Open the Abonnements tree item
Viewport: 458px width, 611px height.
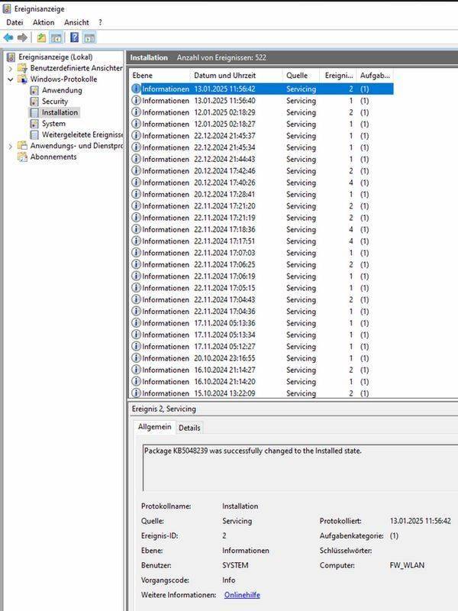click(x=53, y=157)
